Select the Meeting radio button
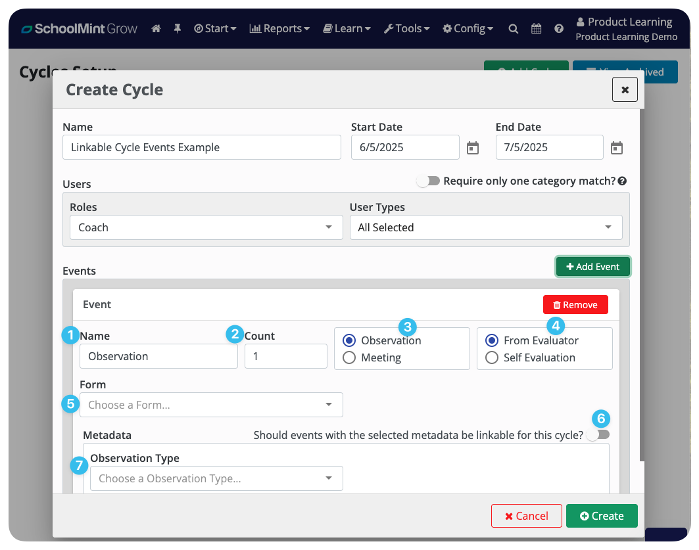Image resolution: width=699 pixels, height=550 pixels. 349,357
